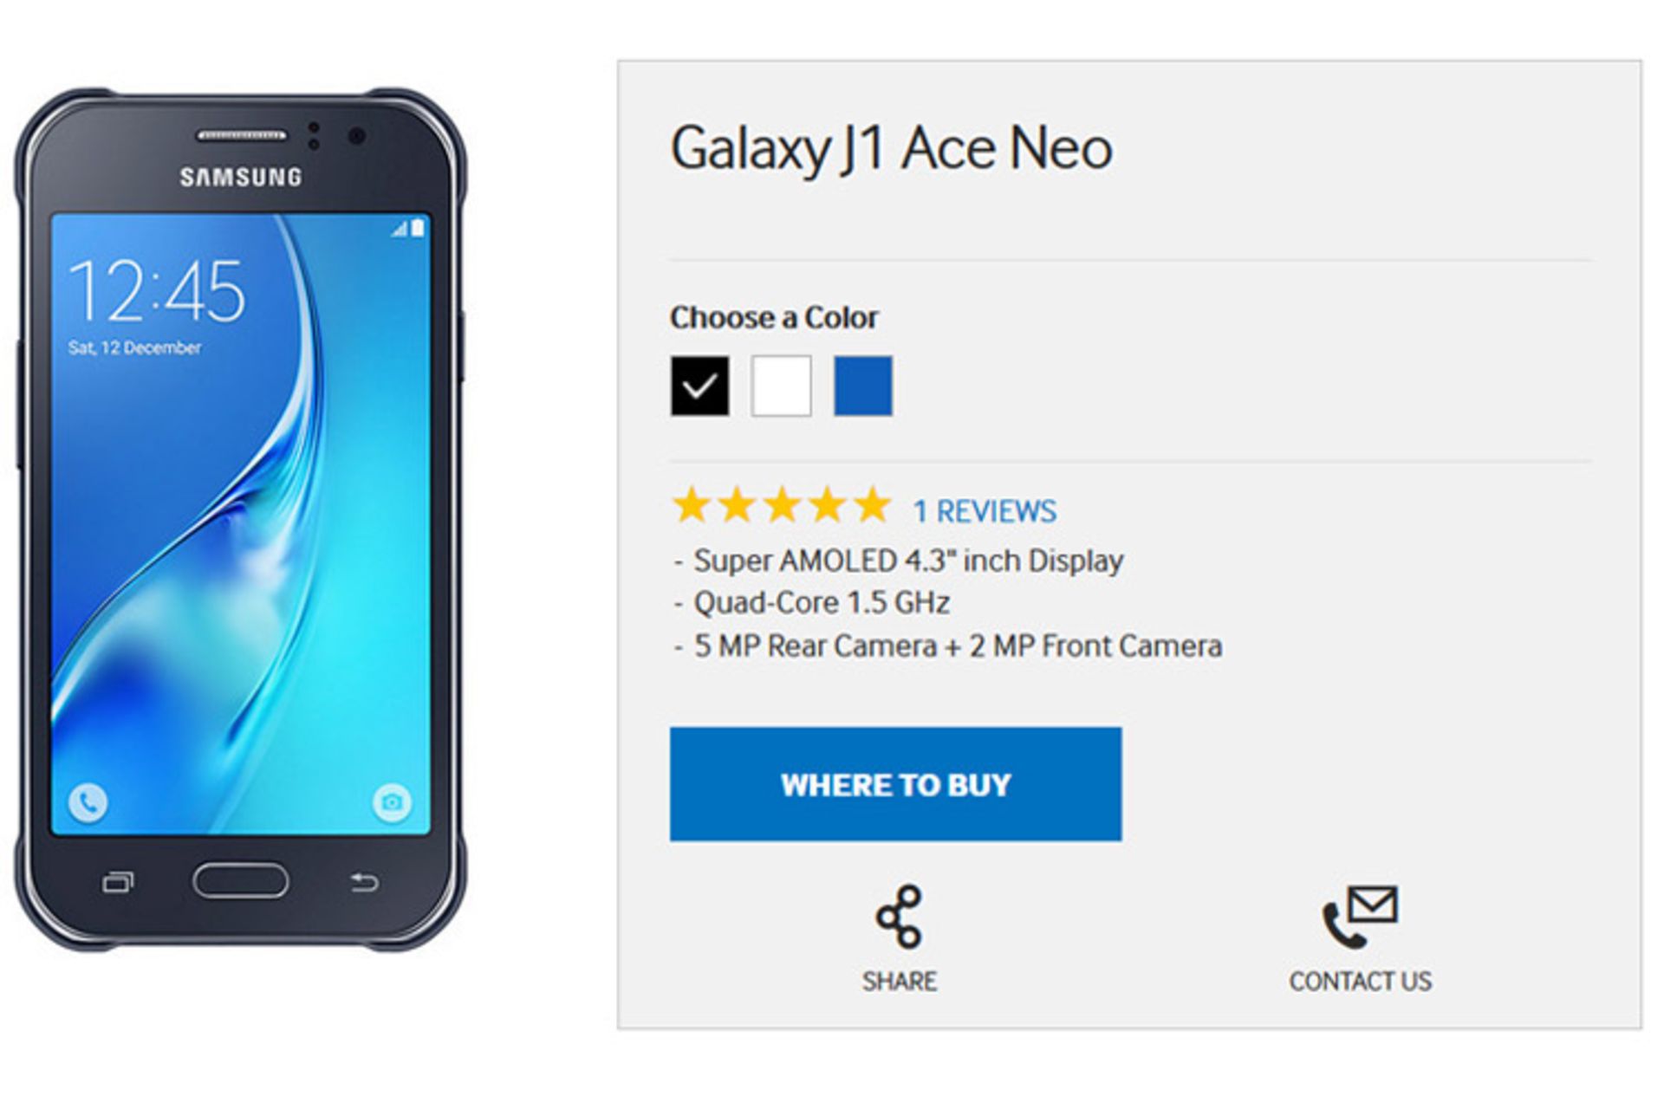Click the Samsung logo on the phone
Image resolution: width=1664 pixels, height=1109 pixels.
click(x=241, y=178)
